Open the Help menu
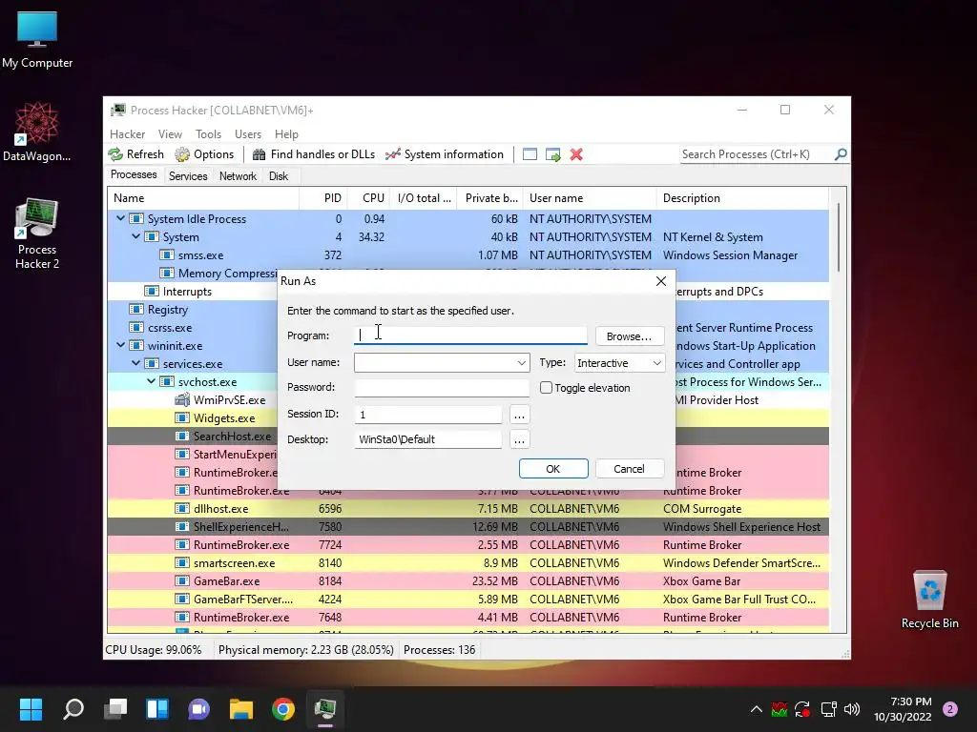This screenshot has height=732, width=977. coord(286,134)
